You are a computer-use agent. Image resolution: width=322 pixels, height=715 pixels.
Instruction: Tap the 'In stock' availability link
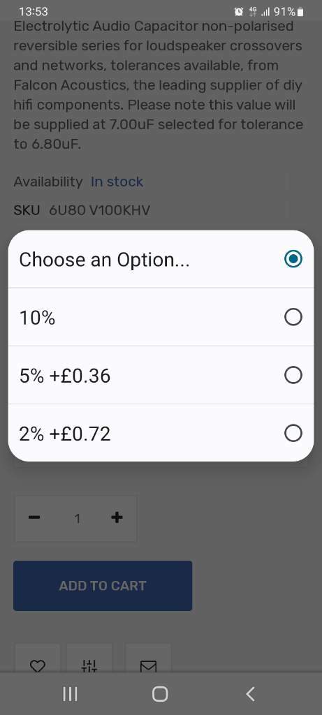(x=117, y=182)
